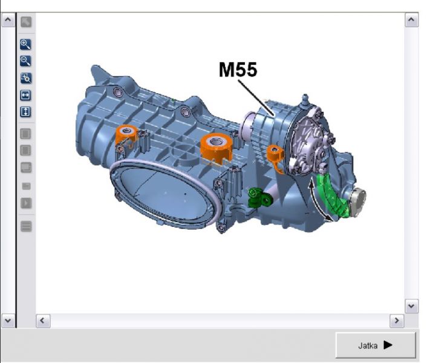
Task: Click the zoom in magnifier icon
Action: (x=26, y=44)
